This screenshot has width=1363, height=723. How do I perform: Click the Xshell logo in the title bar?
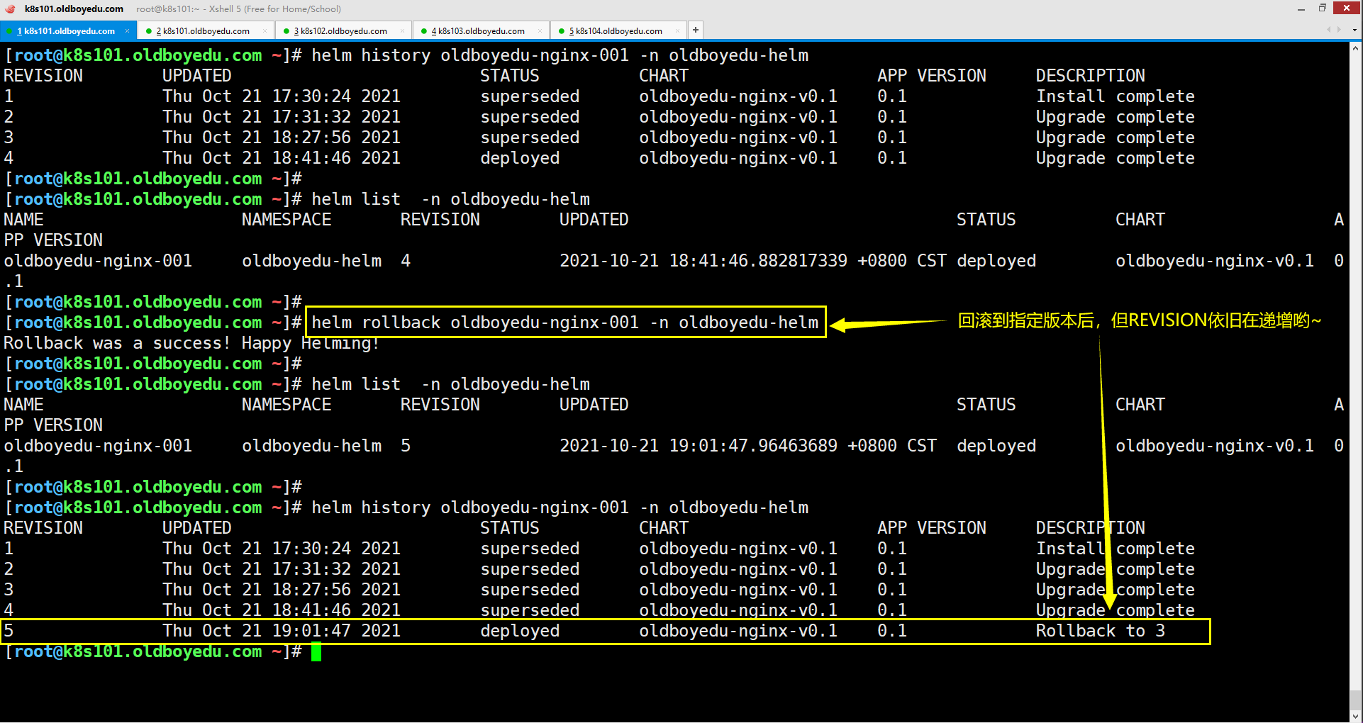pyautogui.click(x=10, y=9)
